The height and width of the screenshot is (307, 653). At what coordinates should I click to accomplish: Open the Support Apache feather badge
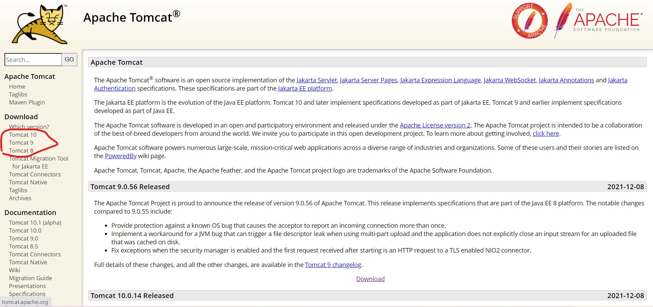[529, 21]
